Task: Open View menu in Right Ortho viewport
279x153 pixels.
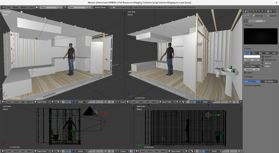Action: click(x=143, y=151)
